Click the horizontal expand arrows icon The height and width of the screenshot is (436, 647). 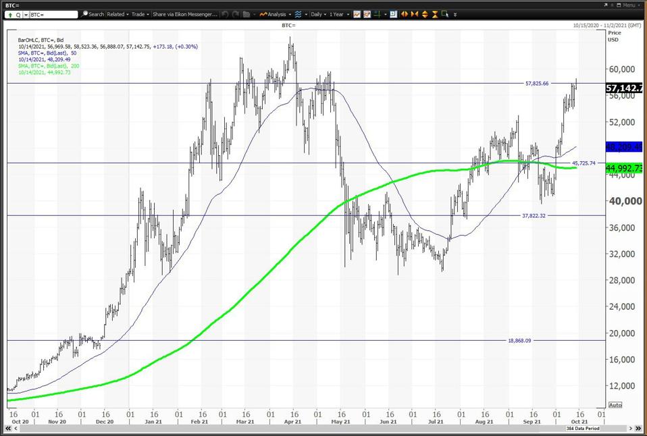[404, 14]
